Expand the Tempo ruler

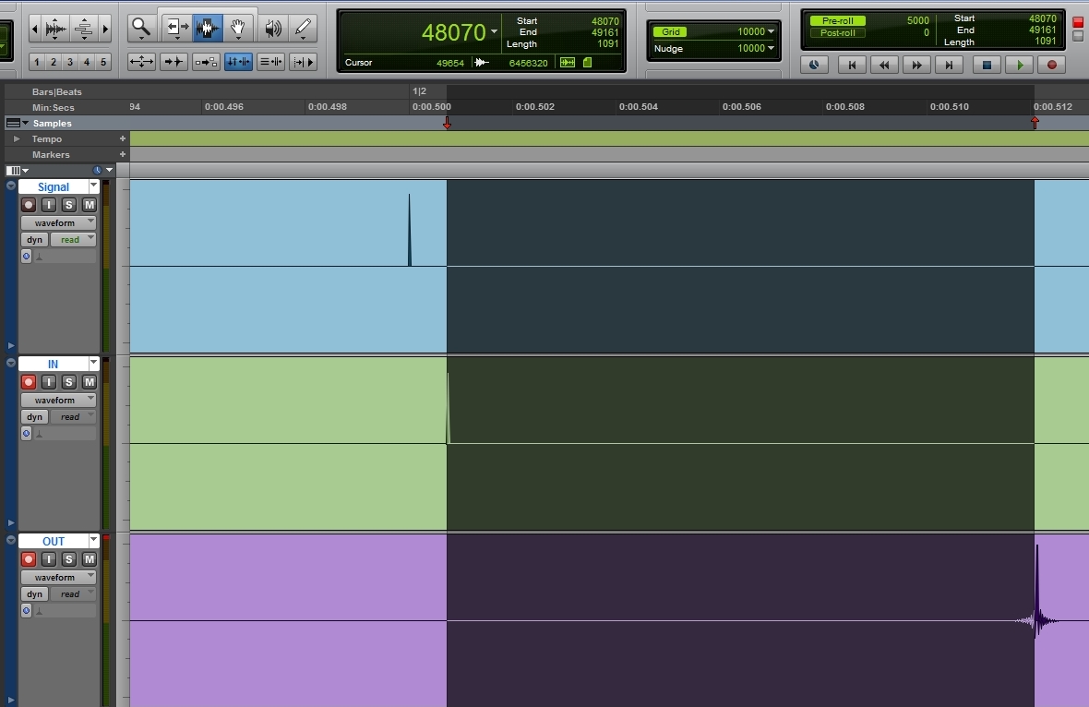(x=16, y=139)
